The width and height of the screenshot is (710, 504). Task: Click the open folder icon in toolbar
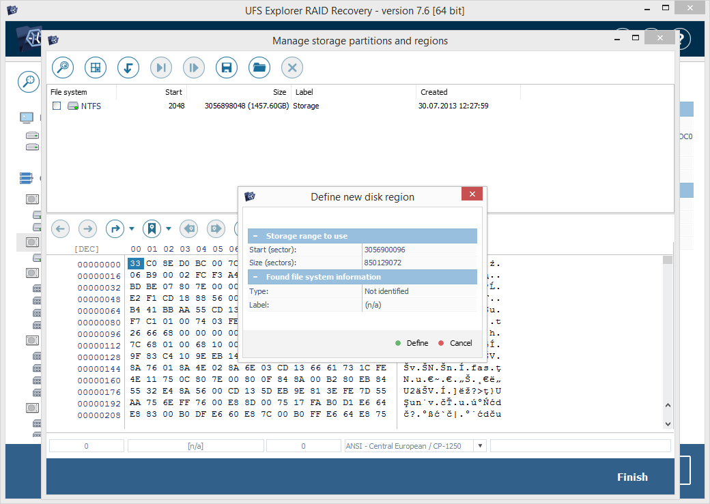[x=259, y=68]
